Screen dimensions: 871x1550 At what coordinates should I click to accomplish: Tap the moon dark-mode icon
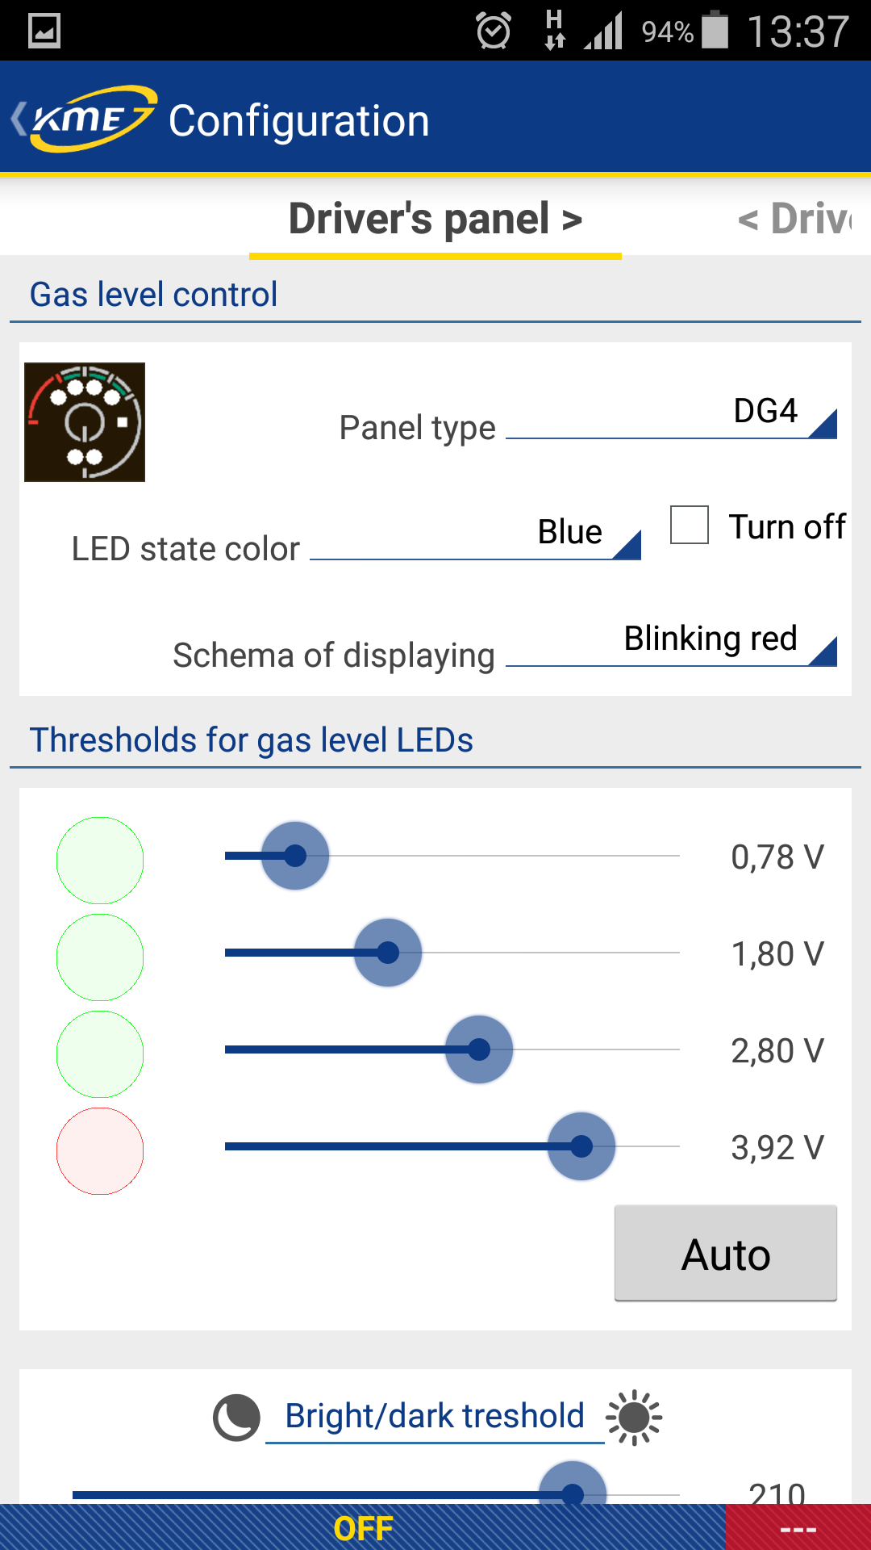coord(236,1418)
